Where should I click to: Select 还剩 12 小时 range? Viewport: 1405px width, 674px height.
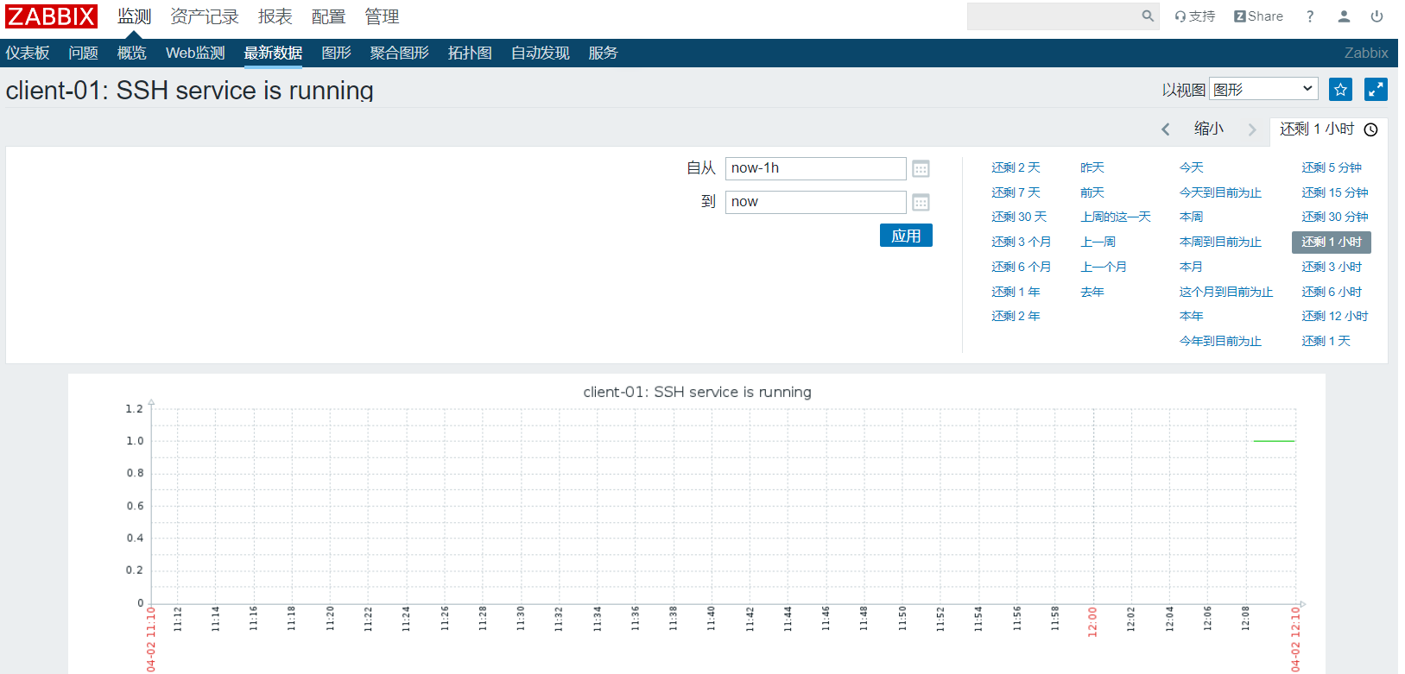pyautogui.click(x=1335, y=316)
